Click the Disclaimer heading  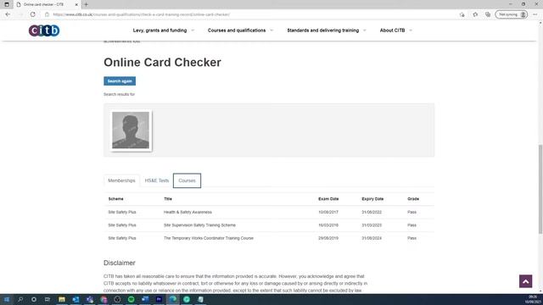click(x=120, y=263)
